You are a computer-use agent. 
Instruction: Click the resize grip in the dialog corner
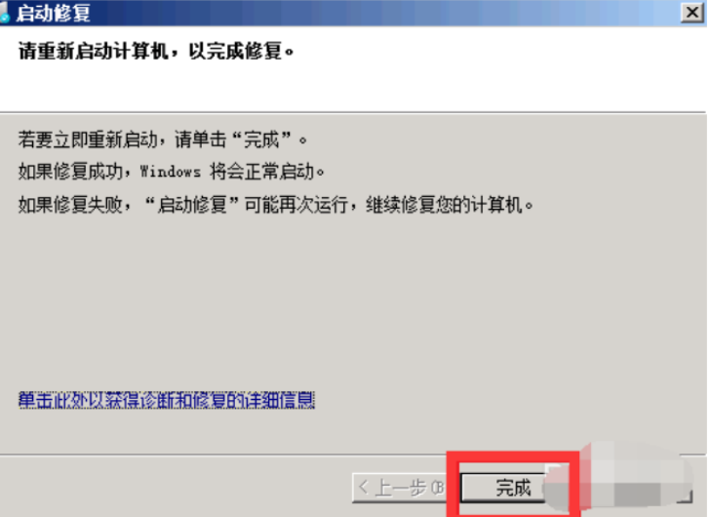[686, 497]
